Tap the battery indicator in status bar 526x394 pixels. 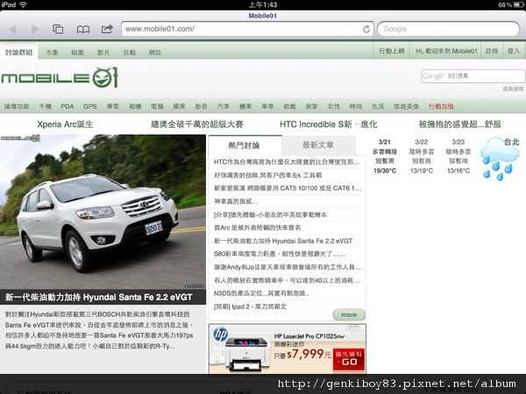[x=517, y=4]
